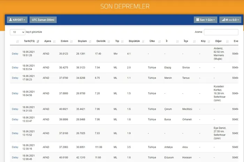Sort by Diğer column sort icon
Image resolution: width=244 pixels, height=162 pixels.
click(x=227, y=41)
